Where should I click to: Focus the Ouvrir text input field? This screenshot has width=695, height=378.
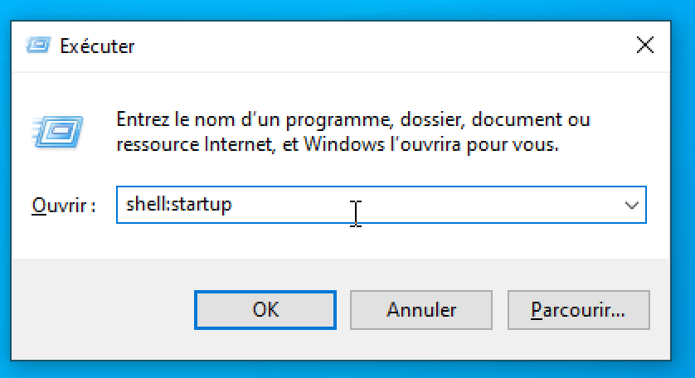[x=382, y=205]
